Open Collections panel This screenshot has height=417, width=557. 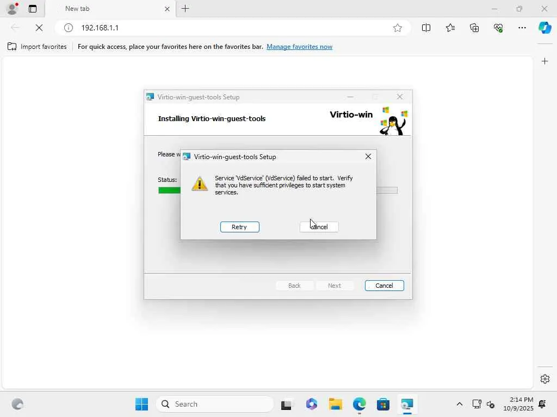(474, 28)
